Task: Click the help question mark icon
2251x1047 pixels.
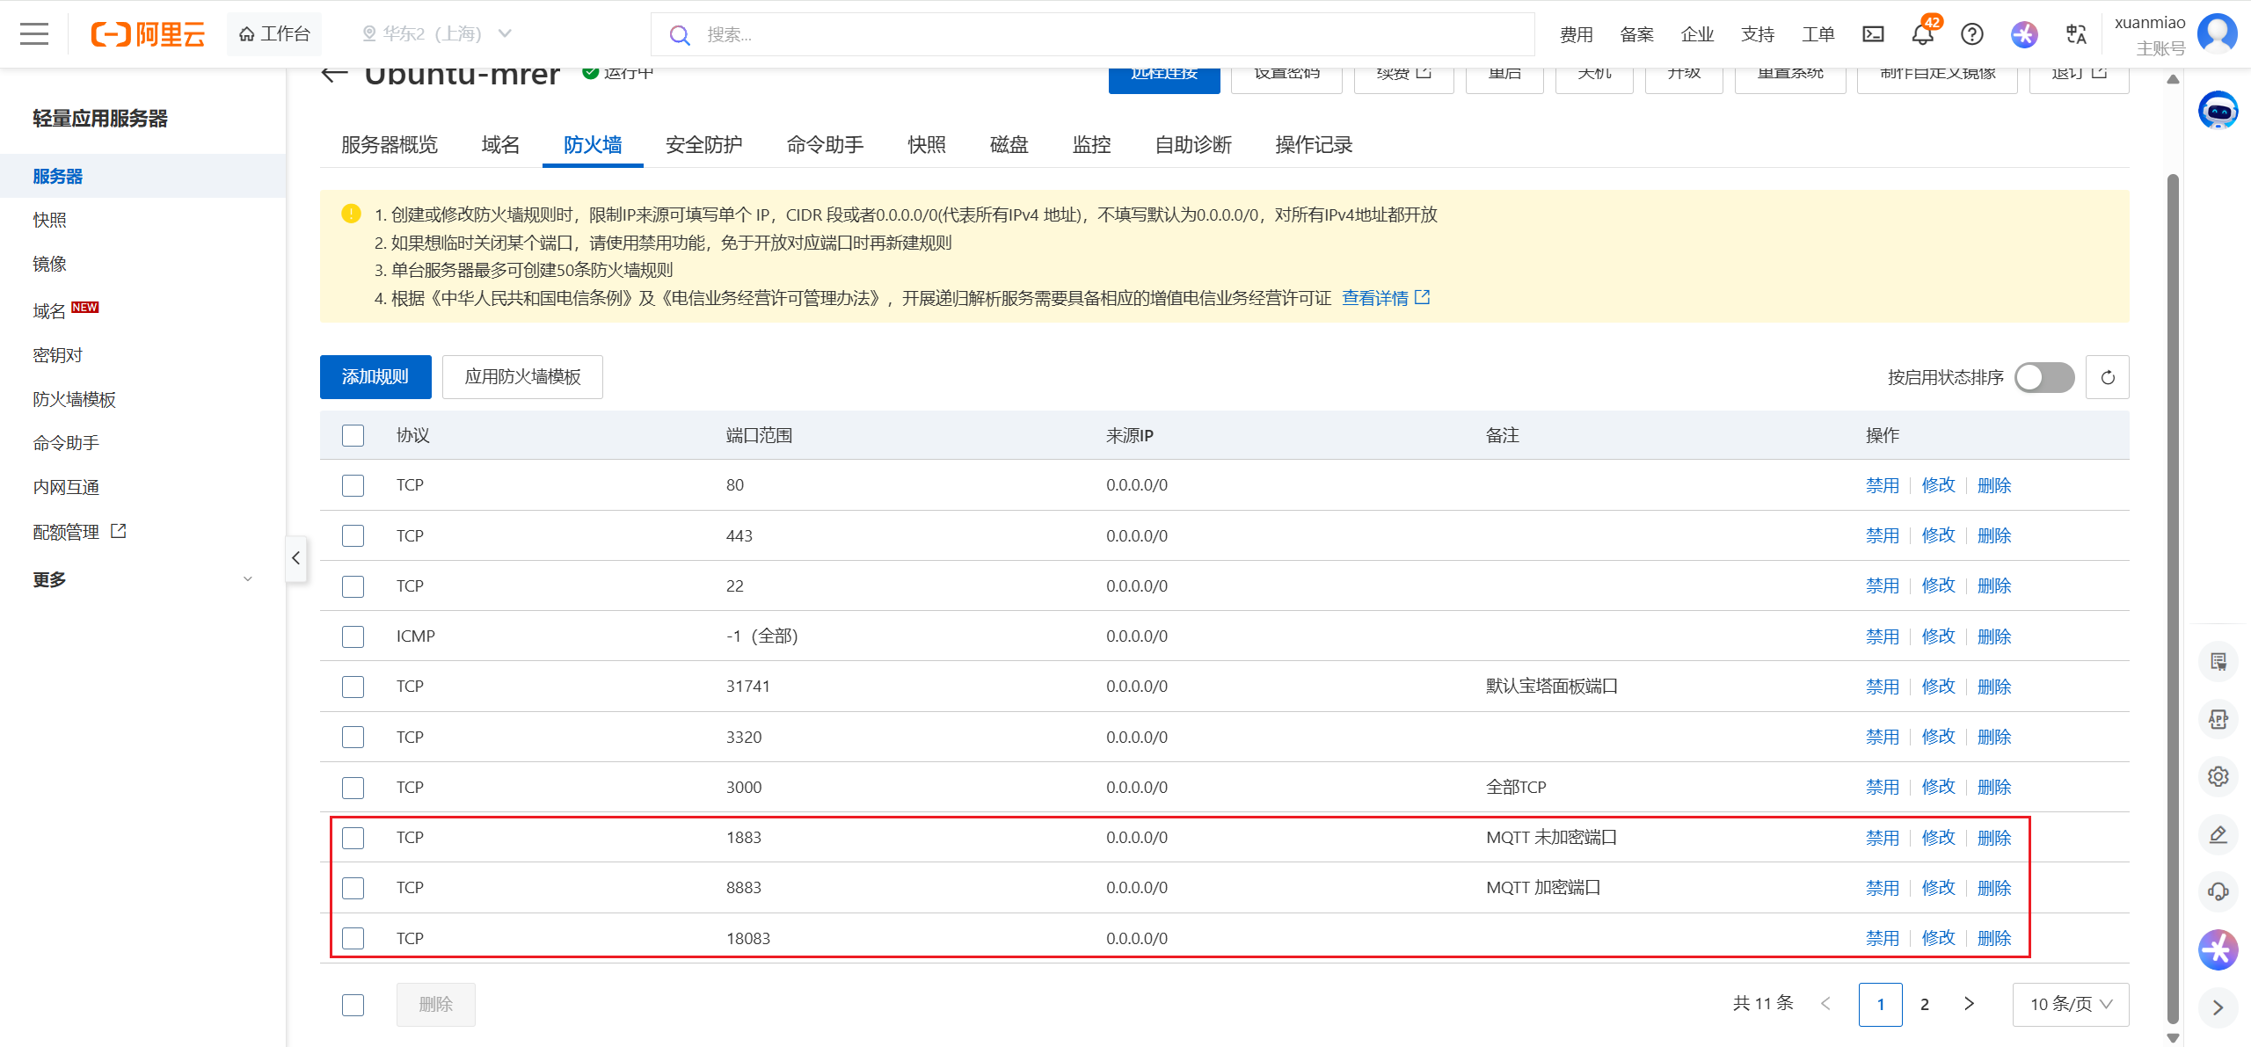Action: (1972, 34)
